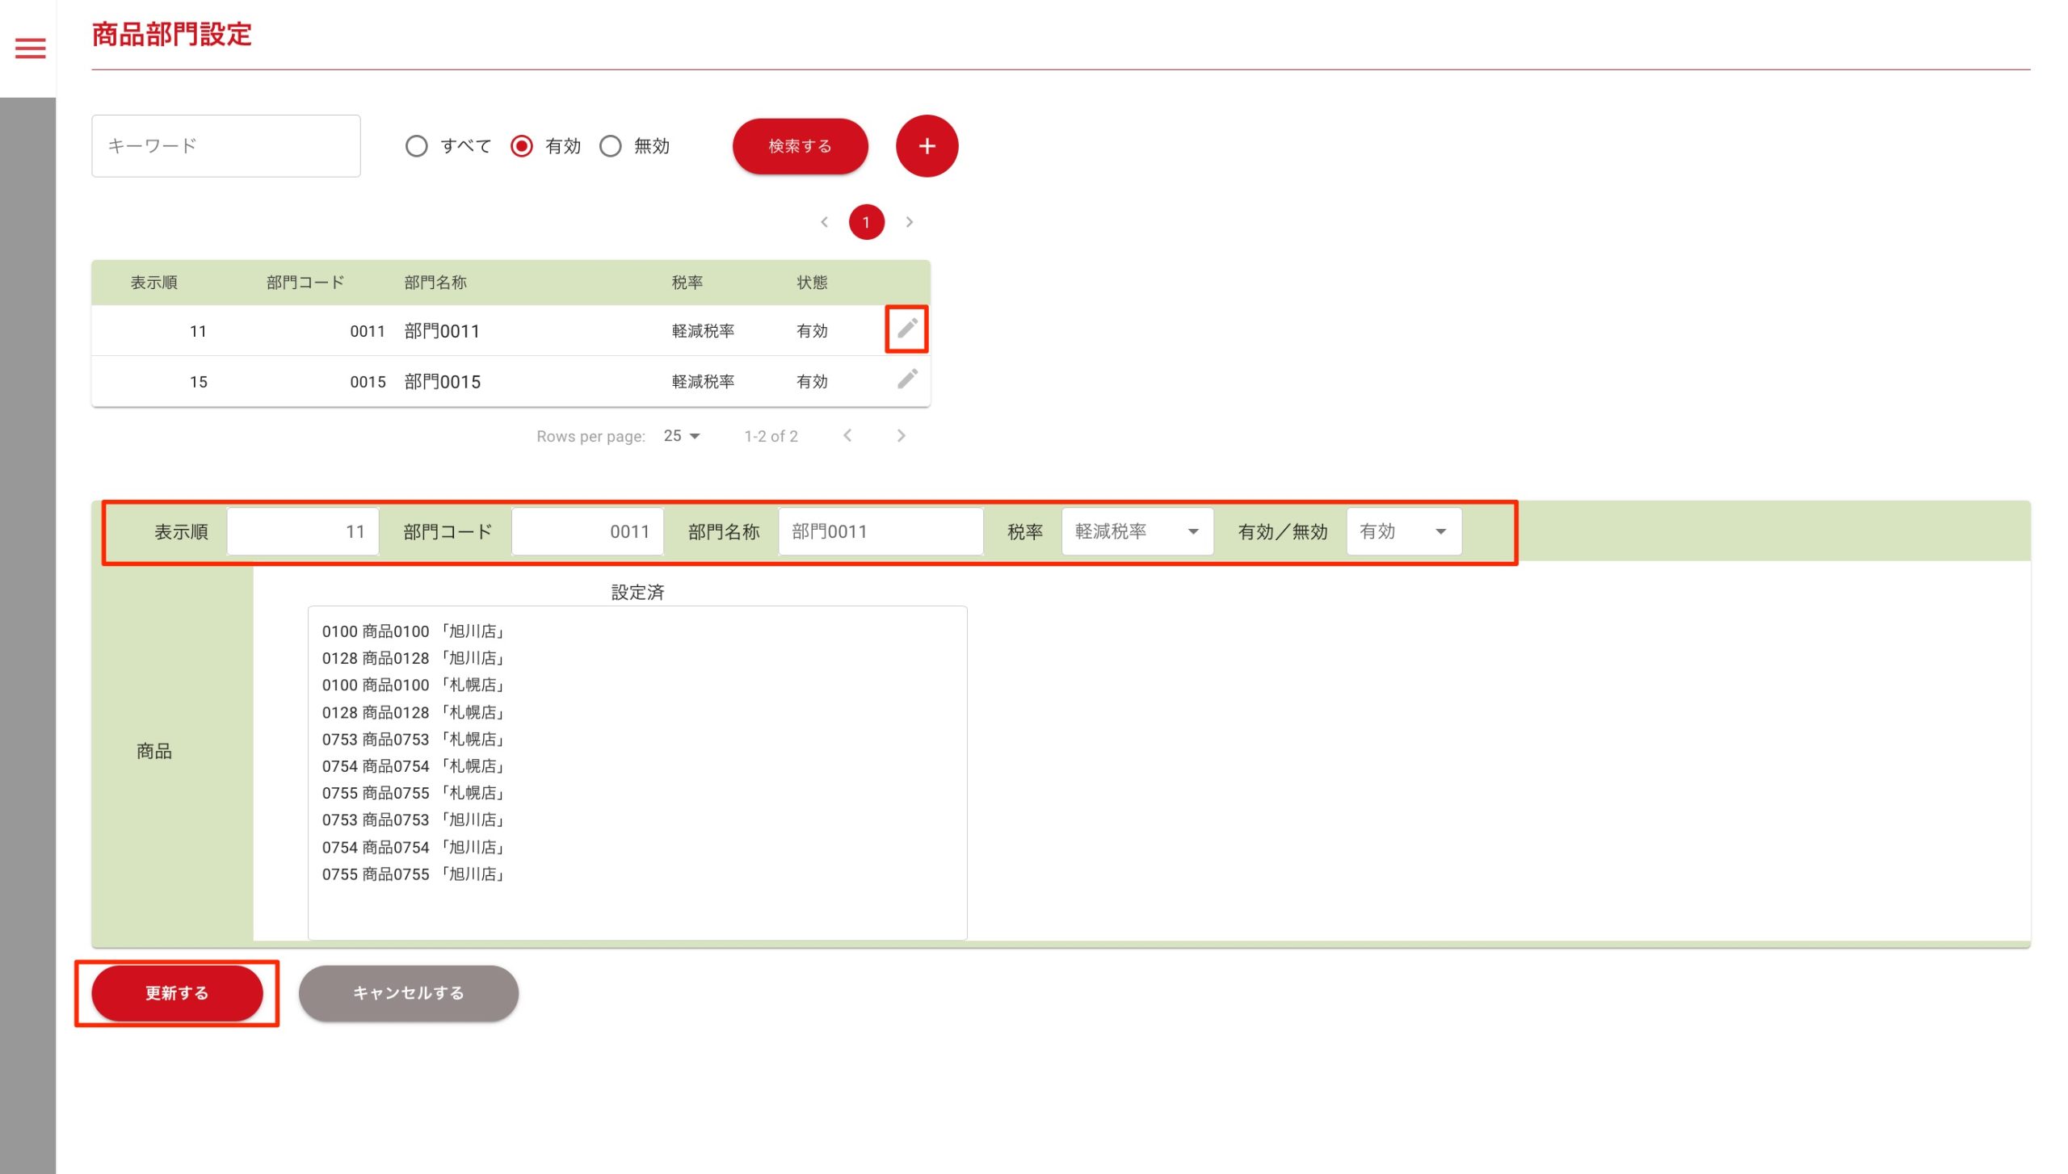Viewport: 2068px width, 1174px height.
Task: Select the 無効 radio option
Action: tap(611, 146)
